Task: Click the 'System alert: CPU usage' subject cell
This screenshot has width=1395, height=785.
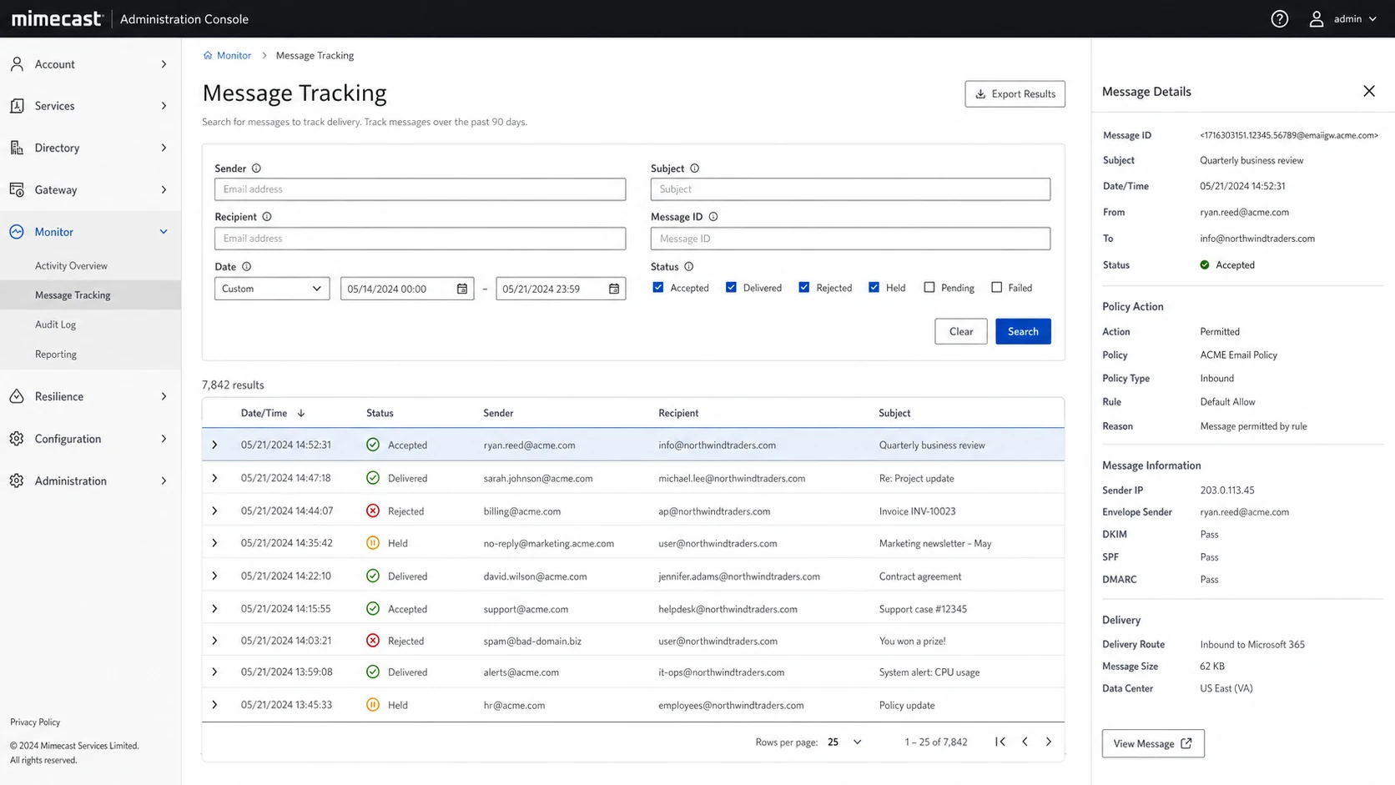Action: point(929,672)
